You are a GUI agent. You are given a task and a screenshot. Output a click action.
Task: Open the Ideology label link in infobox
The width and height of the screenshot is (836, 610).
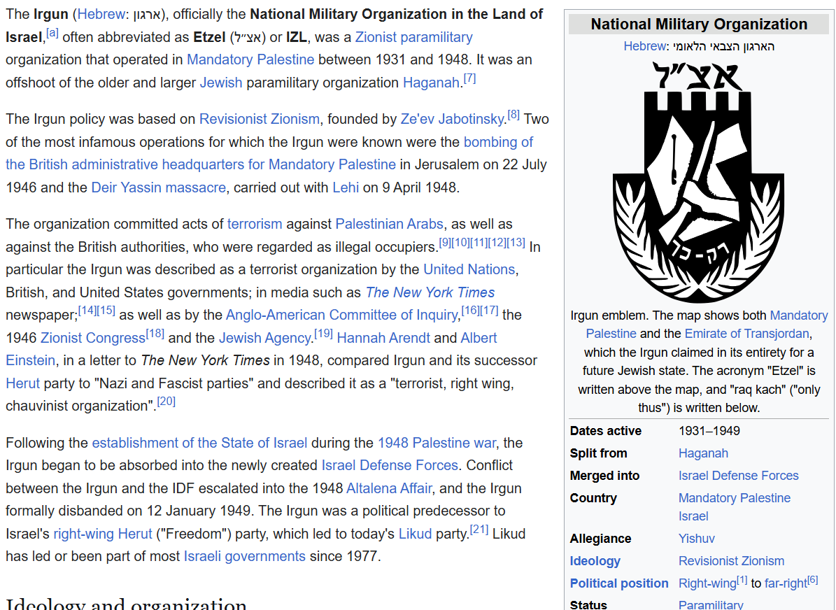point(595,562)
